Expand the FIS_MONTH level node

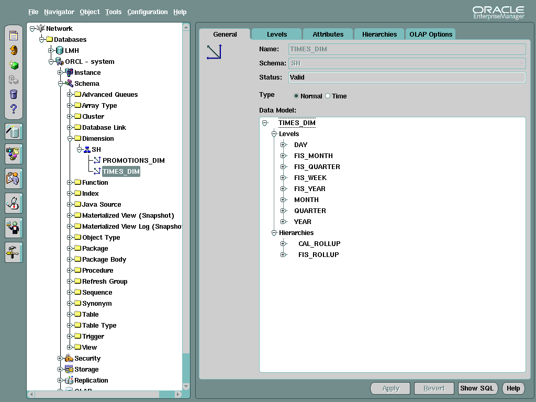tap(283, 156)
